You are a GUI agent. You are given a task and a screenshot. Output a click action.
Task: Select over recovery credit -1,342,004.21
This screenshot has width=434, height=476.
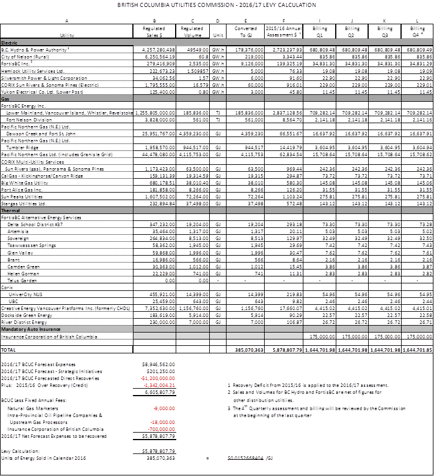(x=159, y=386)
